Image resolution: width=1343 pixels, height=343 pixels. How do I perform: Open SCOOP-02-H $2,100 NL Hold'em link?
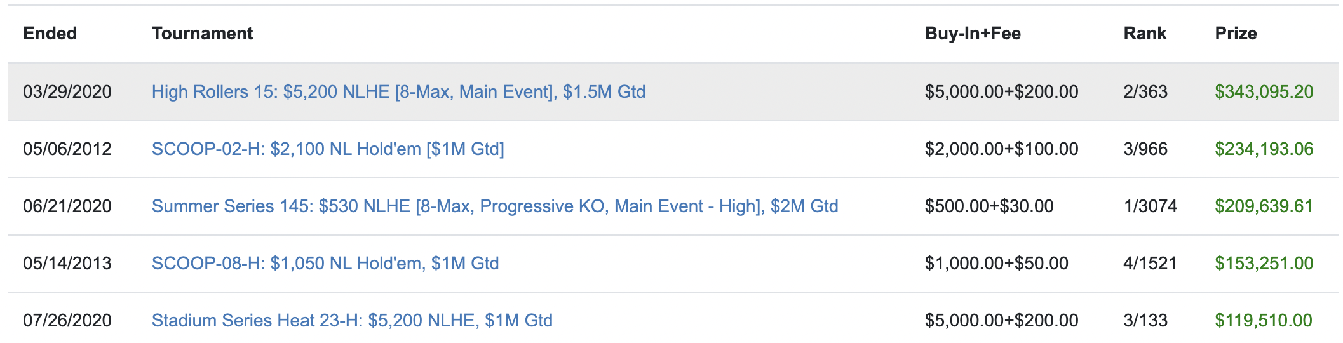(x=328, y=149)
